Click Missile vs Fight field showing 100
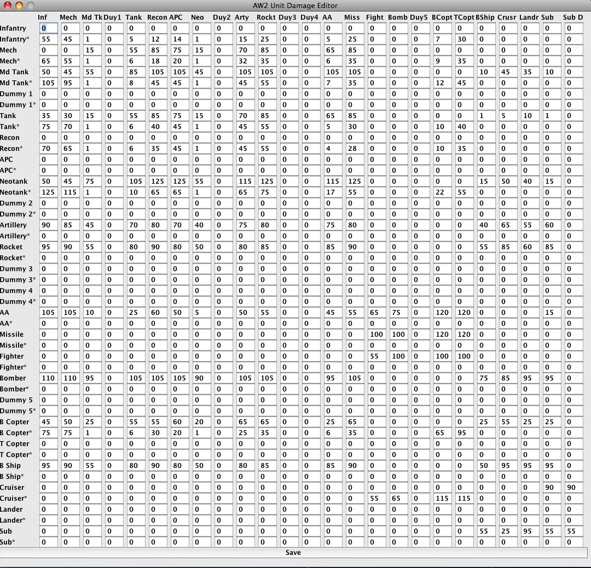Screen dimensions: 591x568 (x=376, y=334)
